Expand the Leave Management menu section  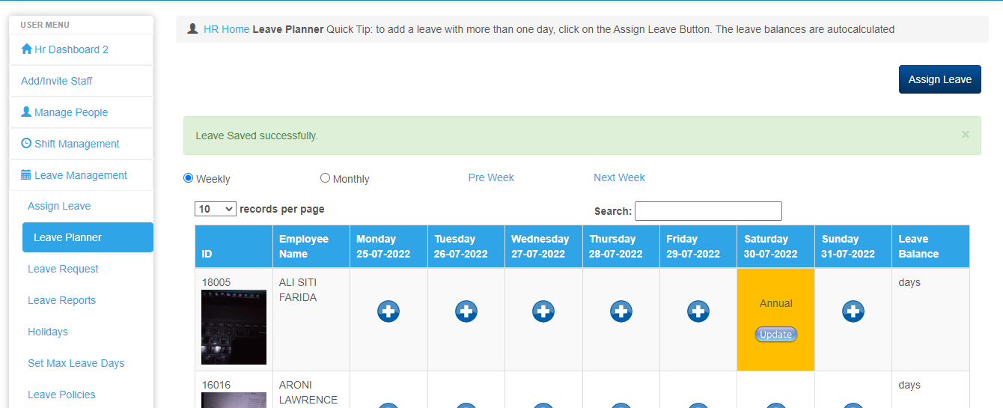point(81,175)
